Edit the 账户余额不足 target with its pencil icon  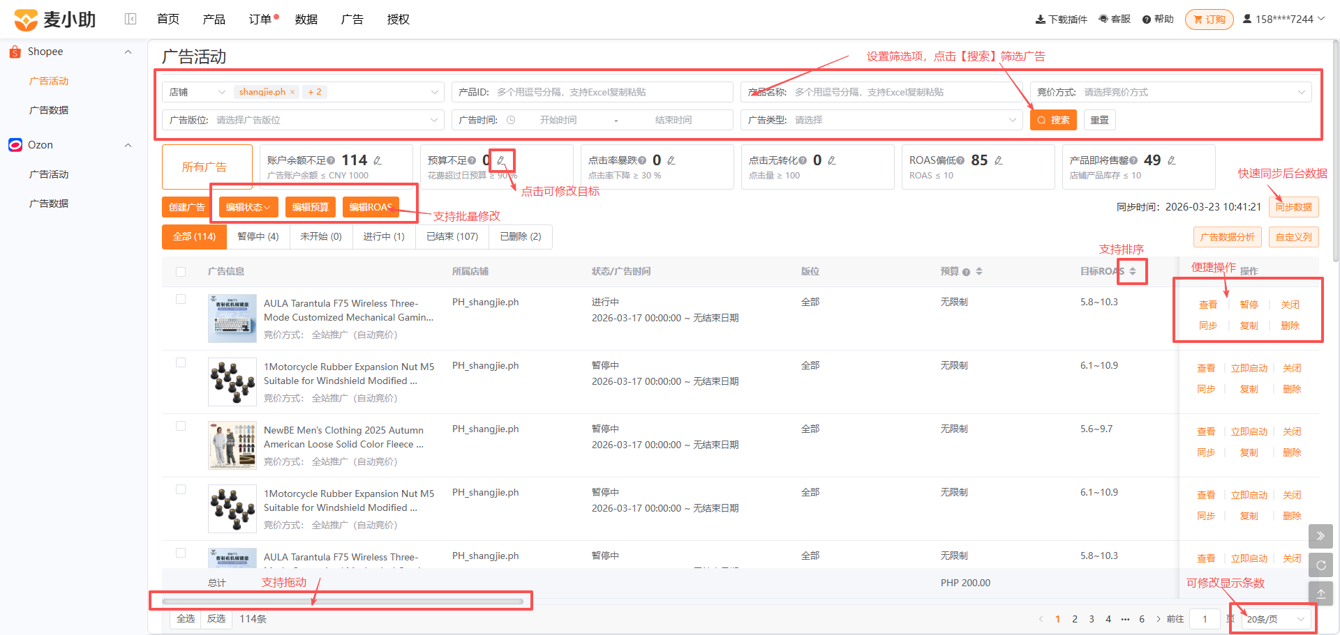click(378, 160)
